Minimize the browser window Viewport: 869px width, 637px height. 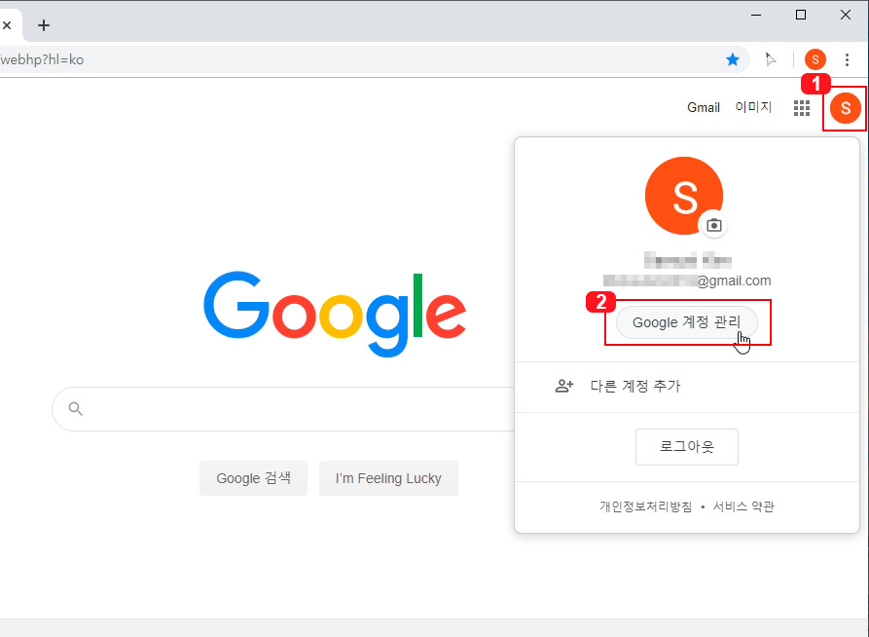[756, 15]
